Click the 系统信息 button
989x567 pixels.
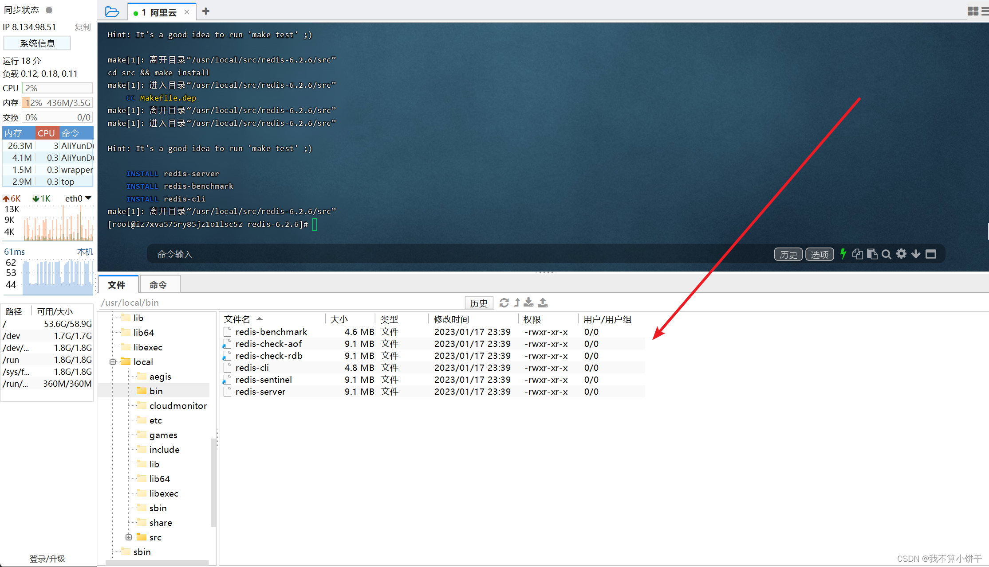pyautogui.click(x=37, y=43)
